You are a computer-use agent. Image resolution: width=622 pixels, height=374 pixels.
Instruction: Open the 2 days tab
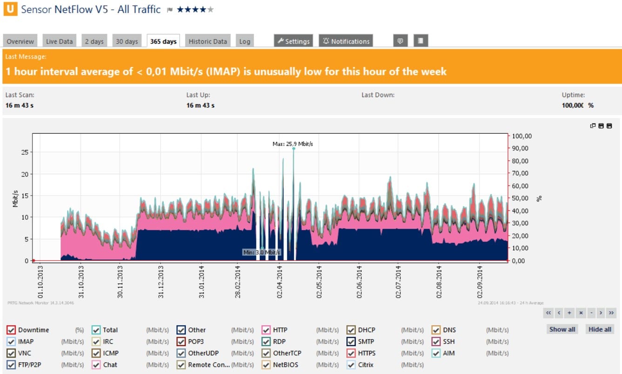(95, 41)
